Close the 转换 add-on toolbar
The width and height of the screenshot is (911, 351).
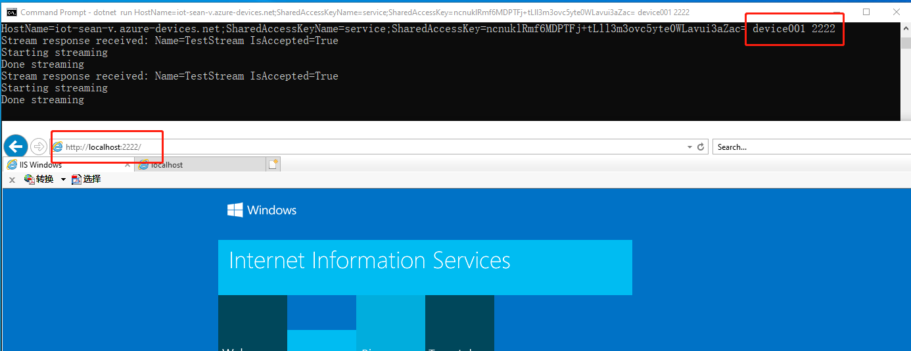(x=12, y=179)
